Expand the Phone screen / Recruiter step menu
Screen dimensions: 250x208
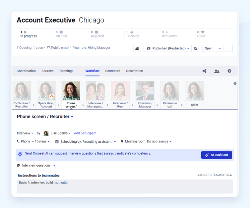click(x=72, y=117)
